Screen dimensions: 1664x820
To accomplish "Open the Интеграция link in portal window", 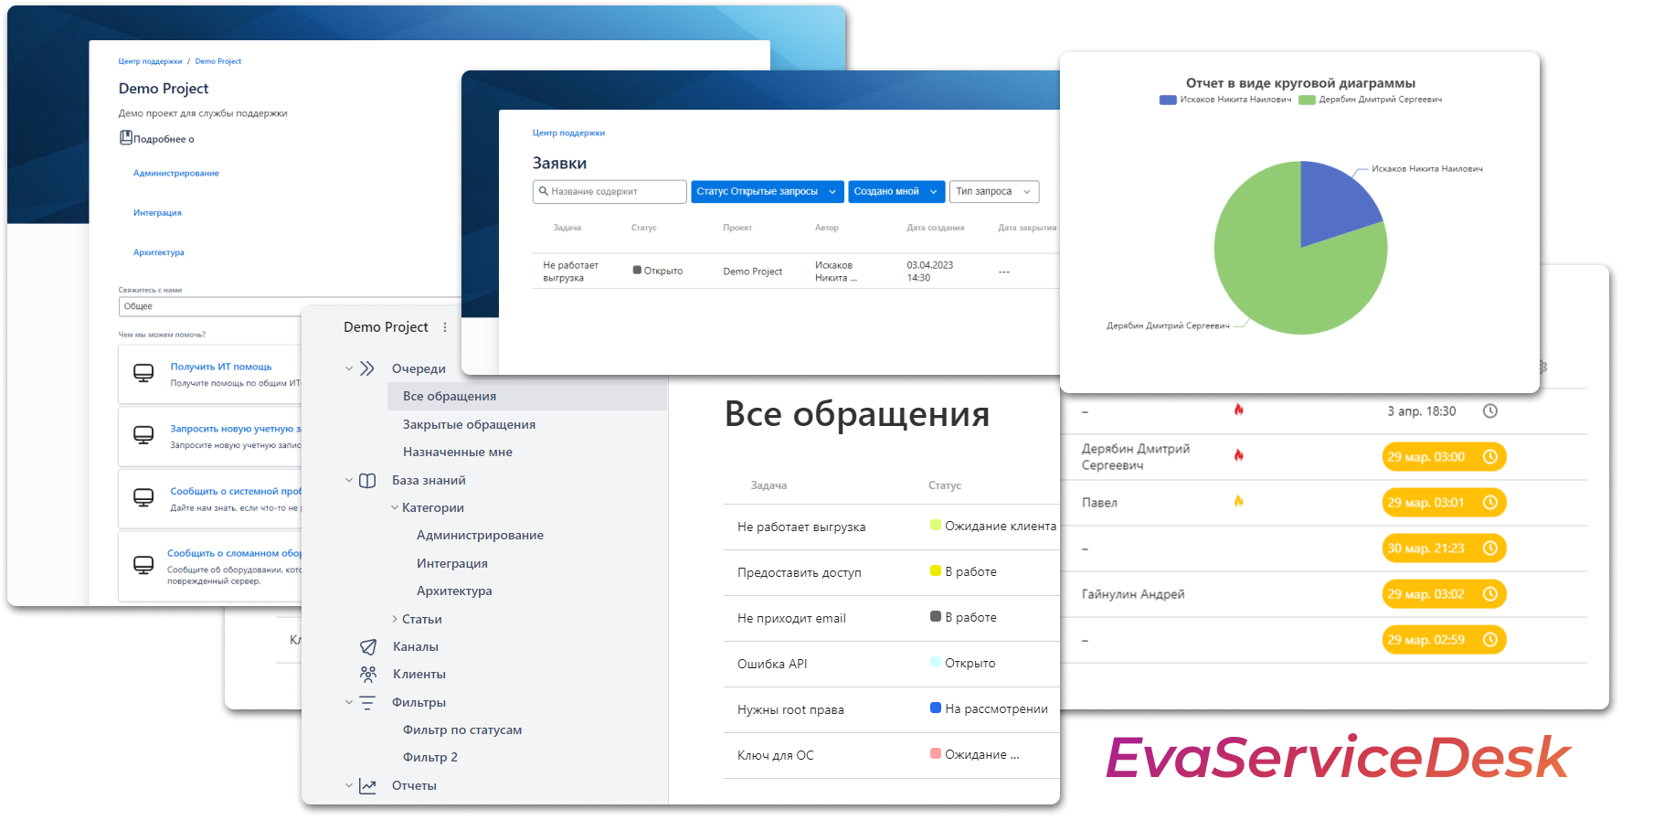I will 157,213.
